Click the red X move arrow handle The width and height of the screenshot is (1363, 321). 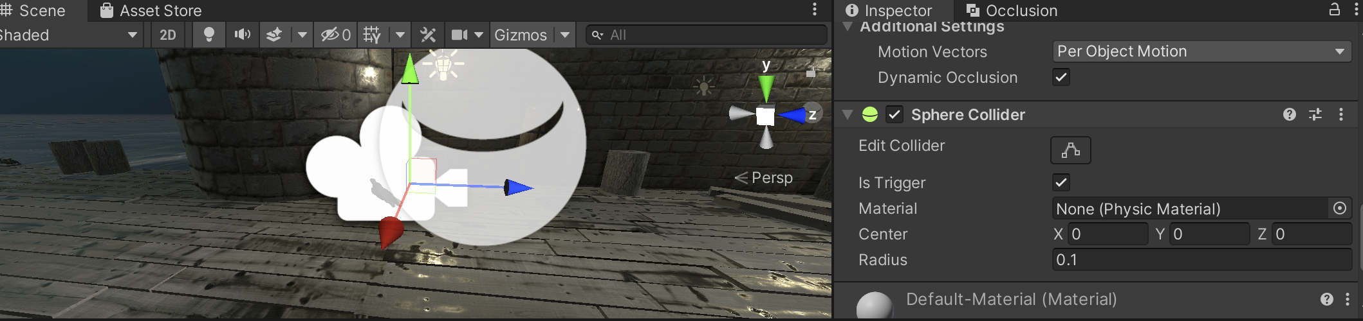[390, 232]
